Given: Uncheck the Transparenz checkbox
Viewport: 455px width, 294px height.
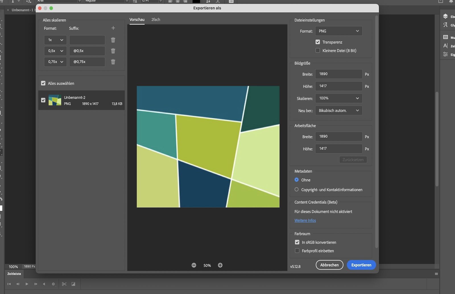Looking at the screenshot, I should (318, 42).
